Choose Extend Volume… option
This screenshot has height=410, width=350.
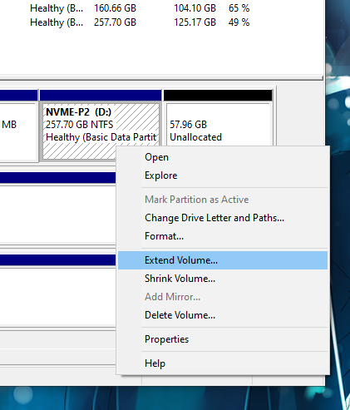point(223,260)
